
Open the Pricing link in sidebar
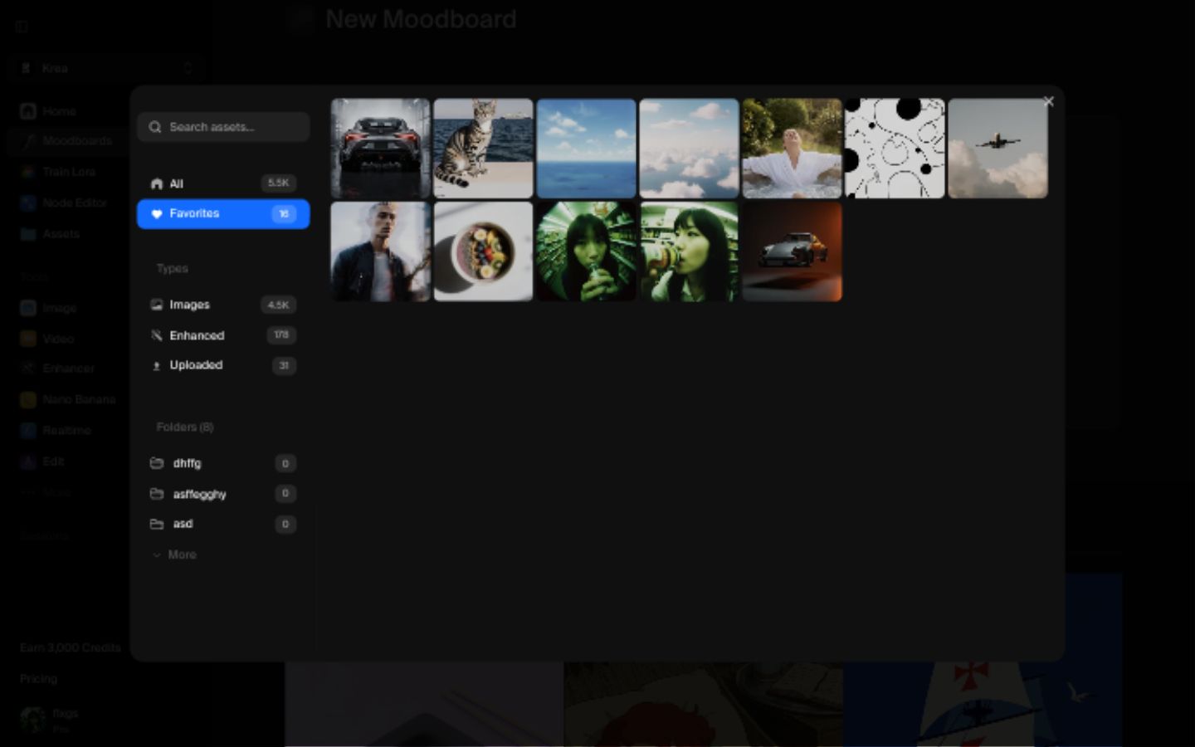[38, 679]
